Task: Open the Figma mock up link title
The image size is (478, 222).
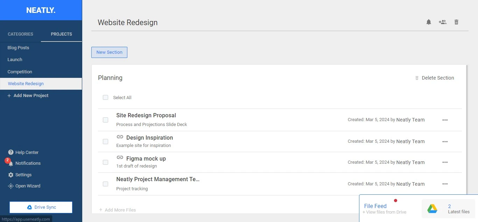Action: [x=146, y=159]
